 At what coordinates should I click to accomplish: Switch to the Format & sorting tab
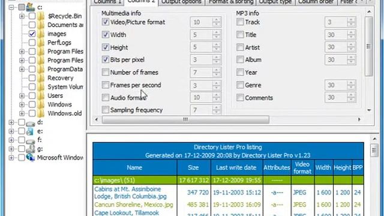[x=231, y=2]
